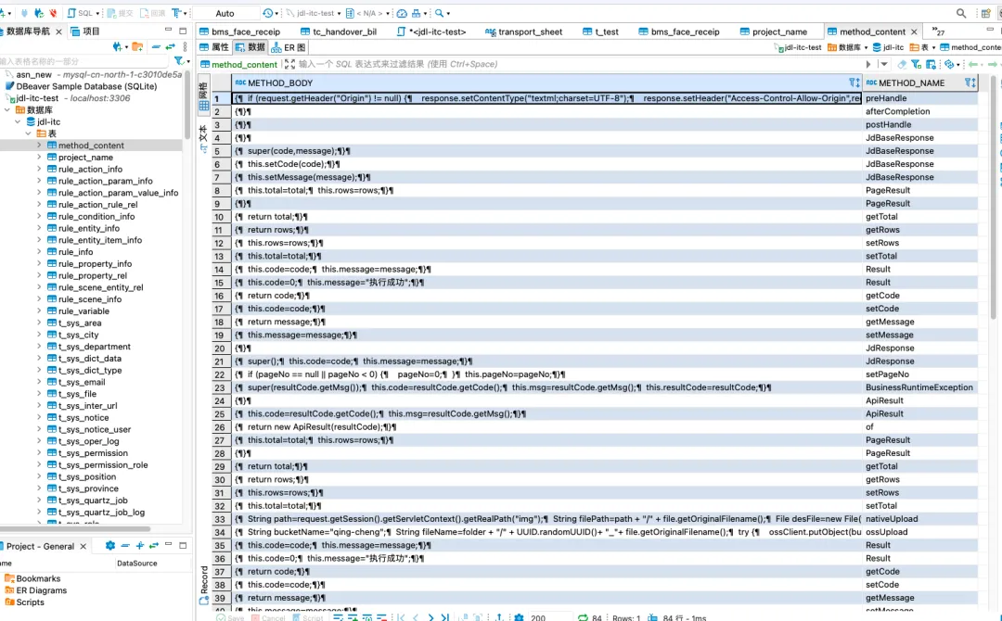Open the transaction log clock icon

tap(268, 13)
